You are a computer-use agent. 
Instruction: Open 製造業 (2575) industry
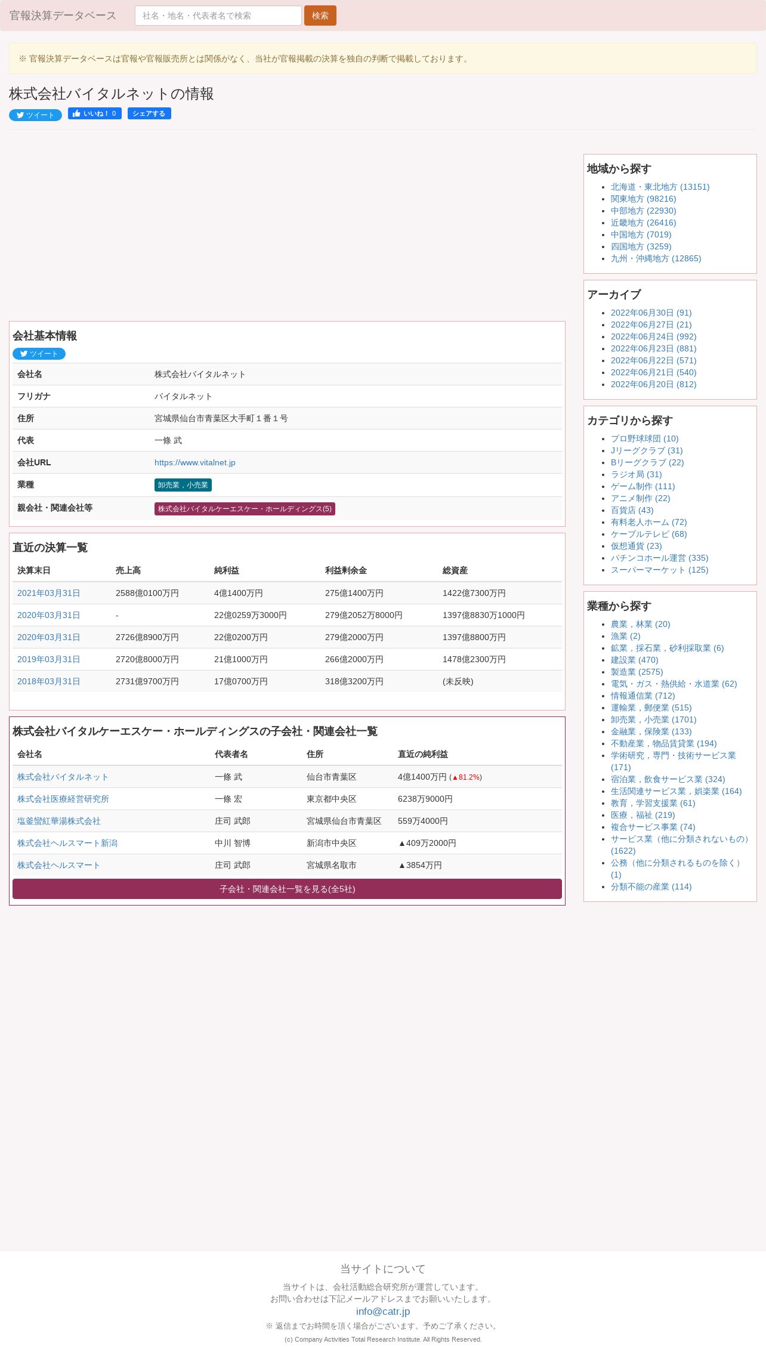tap(637, 672)
